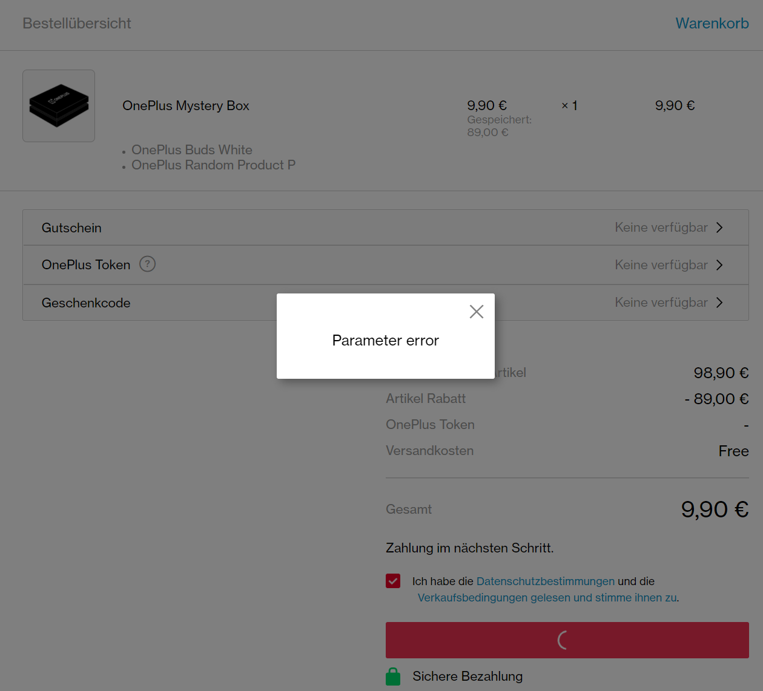Open the Verkaufsbedingungen link
The image size is (763, 691).
[x=547, y=597]
